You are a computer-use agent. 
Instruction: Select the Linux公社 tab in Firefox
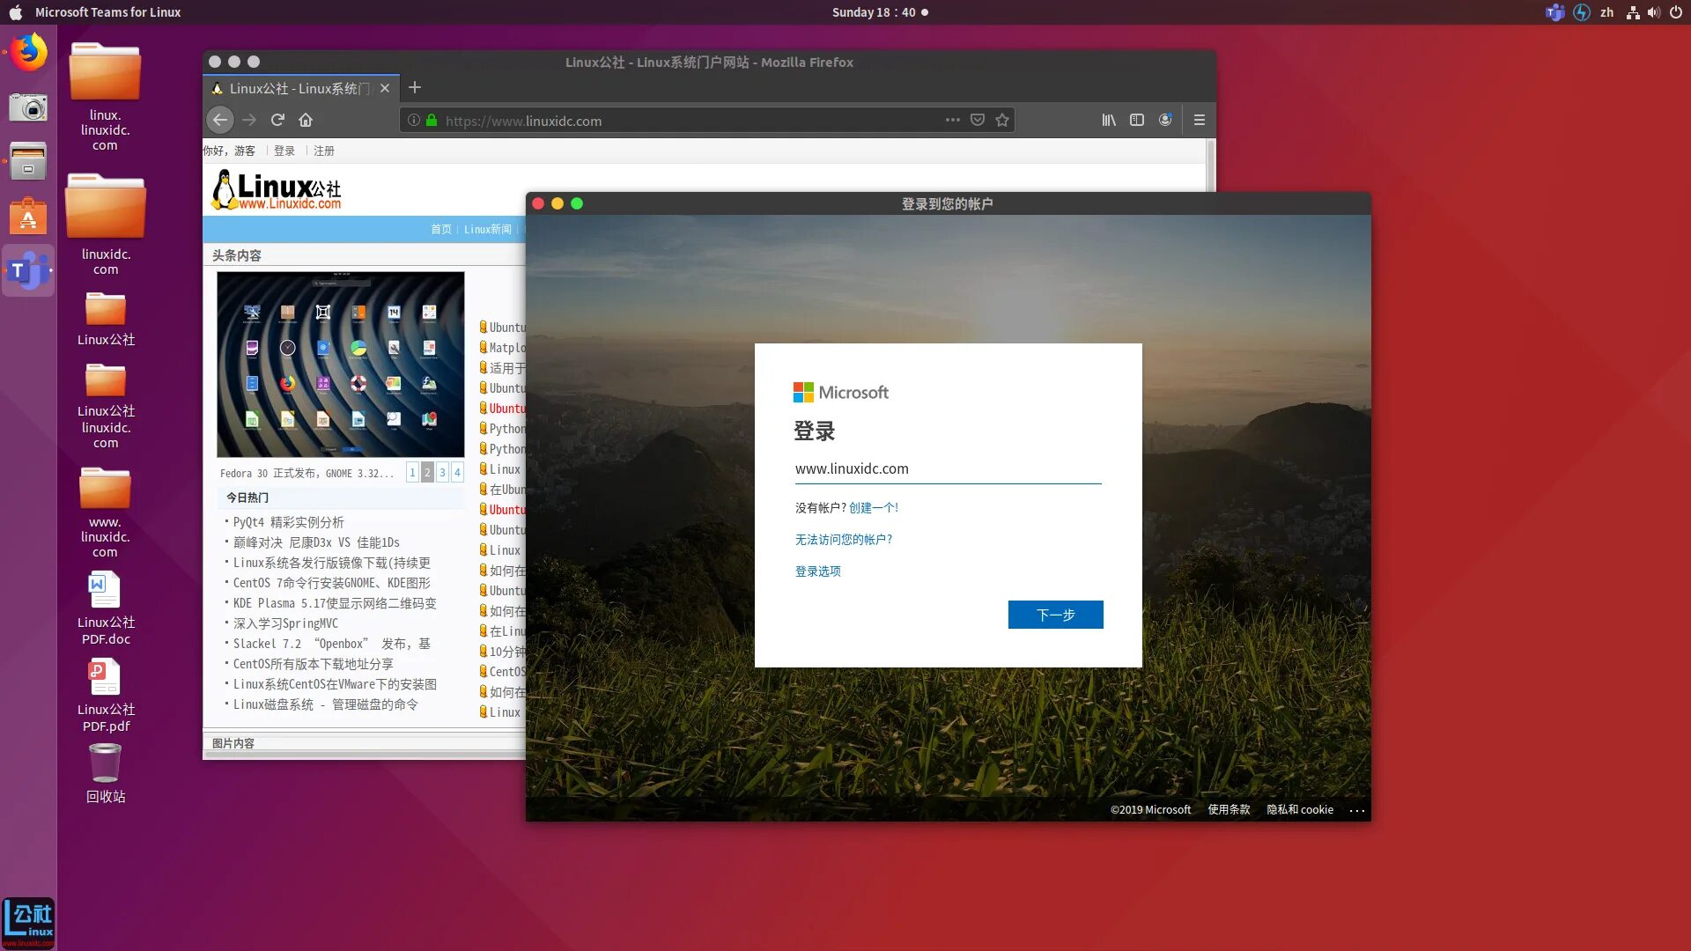(301, 88)
